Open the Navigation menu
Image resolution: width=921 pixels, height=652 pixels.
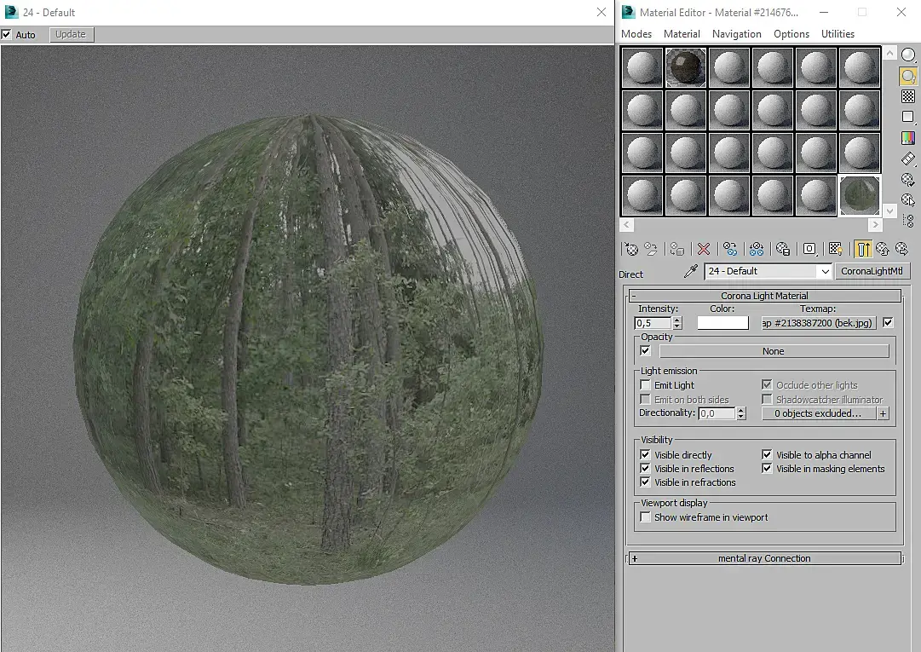tap(736, 34)
